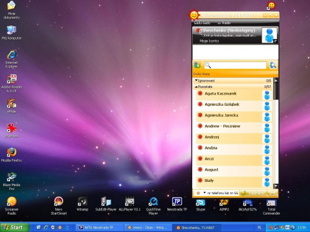Click the Shevchenko avatar picture
This screenshot has width=310, height=232.
click(x=269, y=35)
